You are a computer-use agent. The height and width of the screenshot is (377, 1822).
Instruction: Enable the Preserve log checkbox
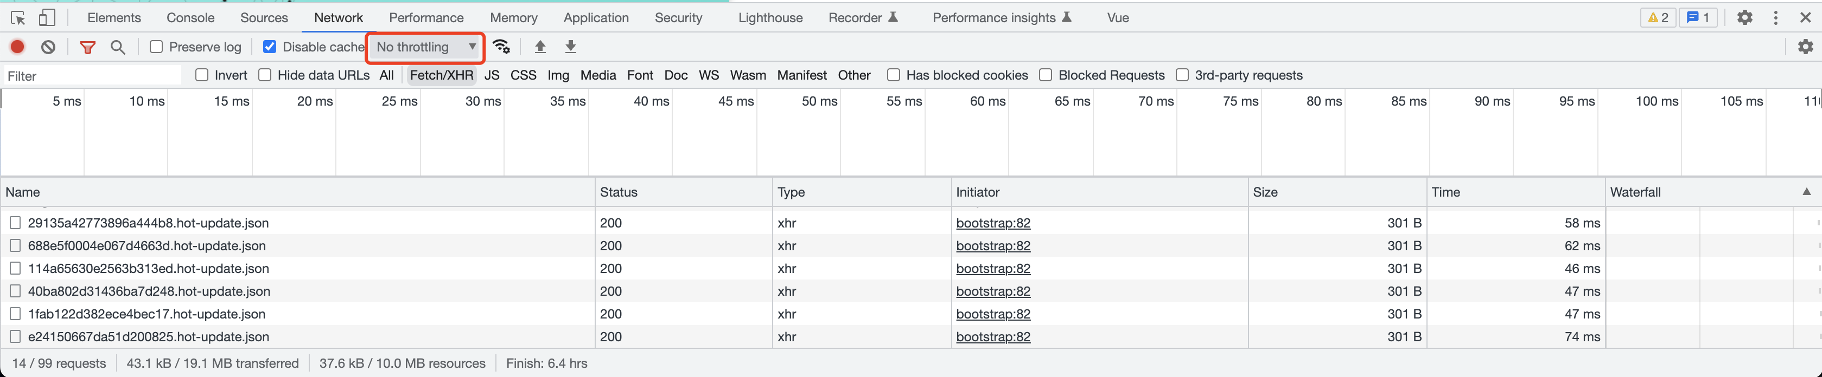click(x=156, y=47)
